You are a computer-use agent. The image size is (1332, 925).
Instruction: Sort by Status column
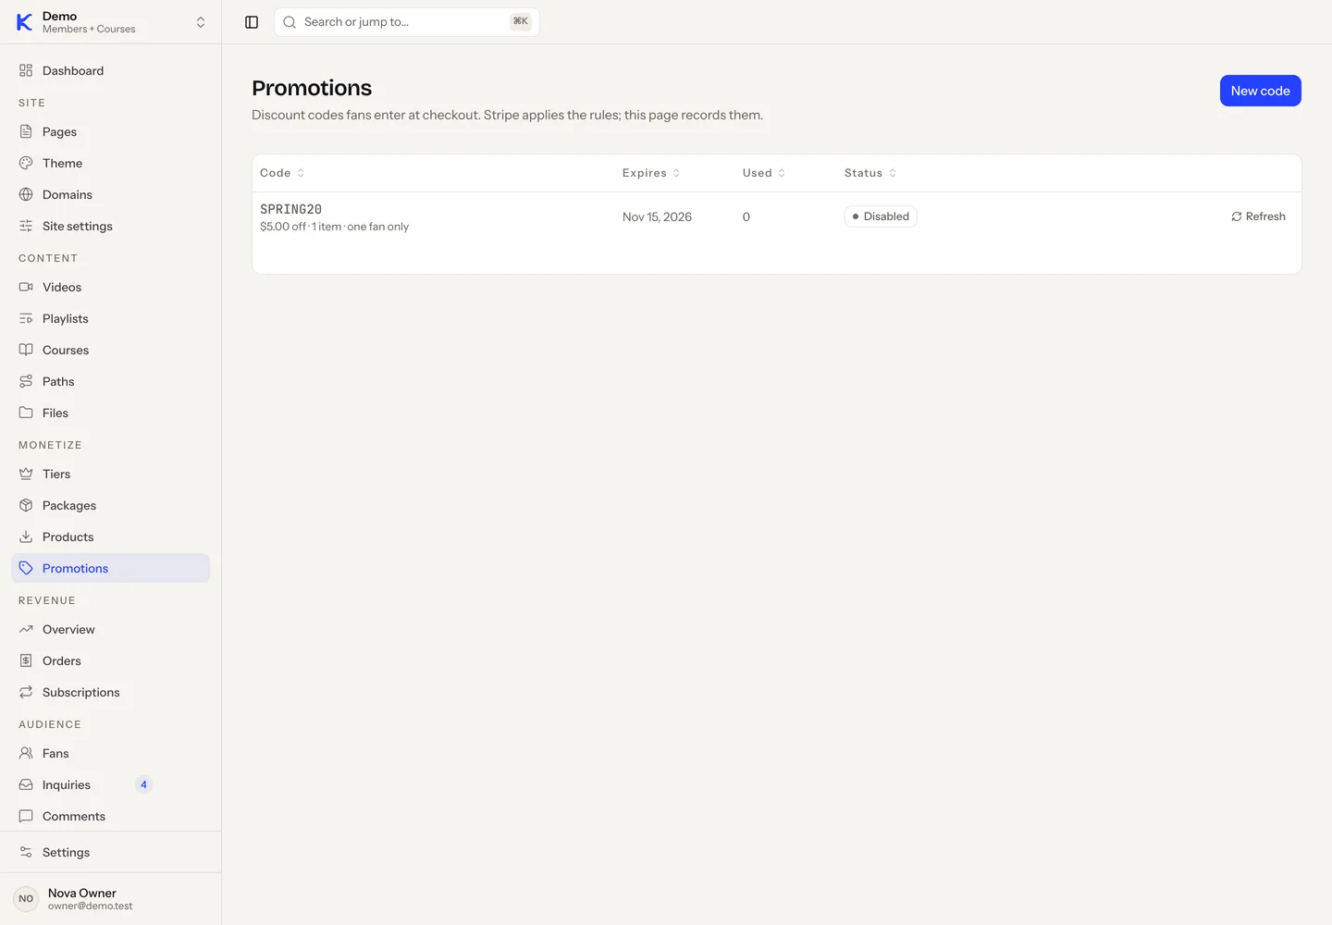click(870, 173)
